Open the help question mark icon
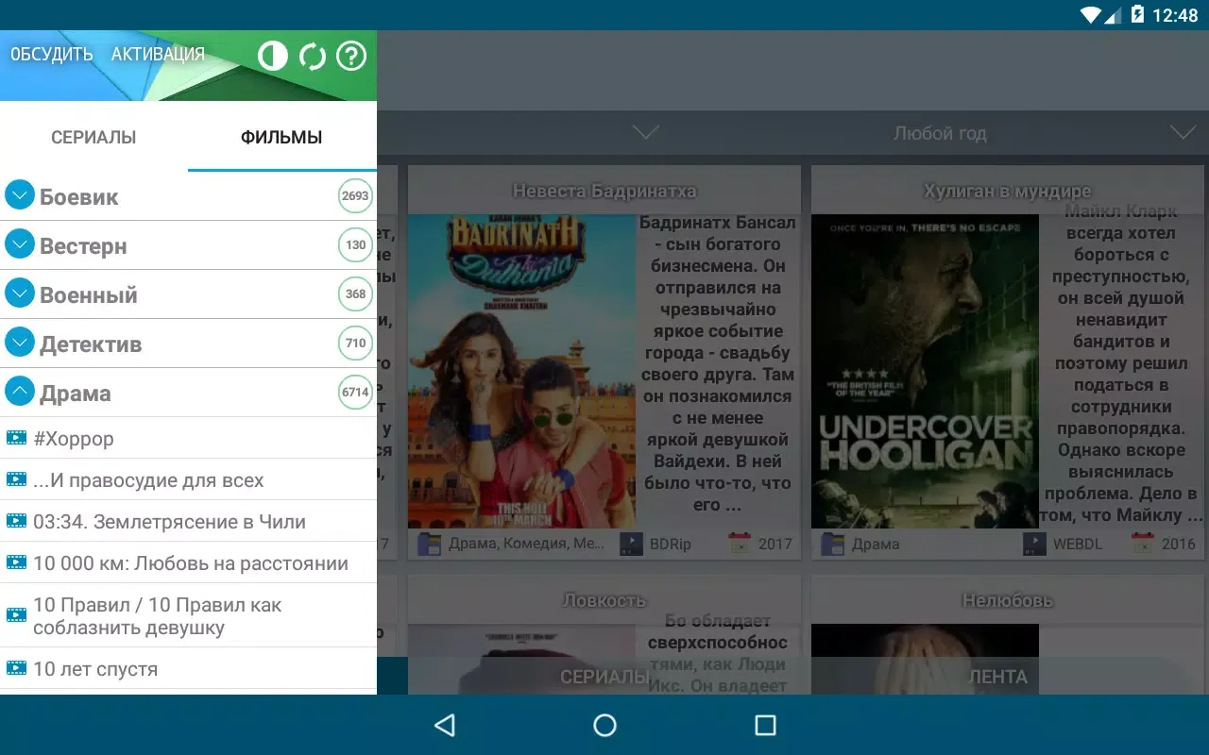1209x755 pixels. [x=351, y=57]
